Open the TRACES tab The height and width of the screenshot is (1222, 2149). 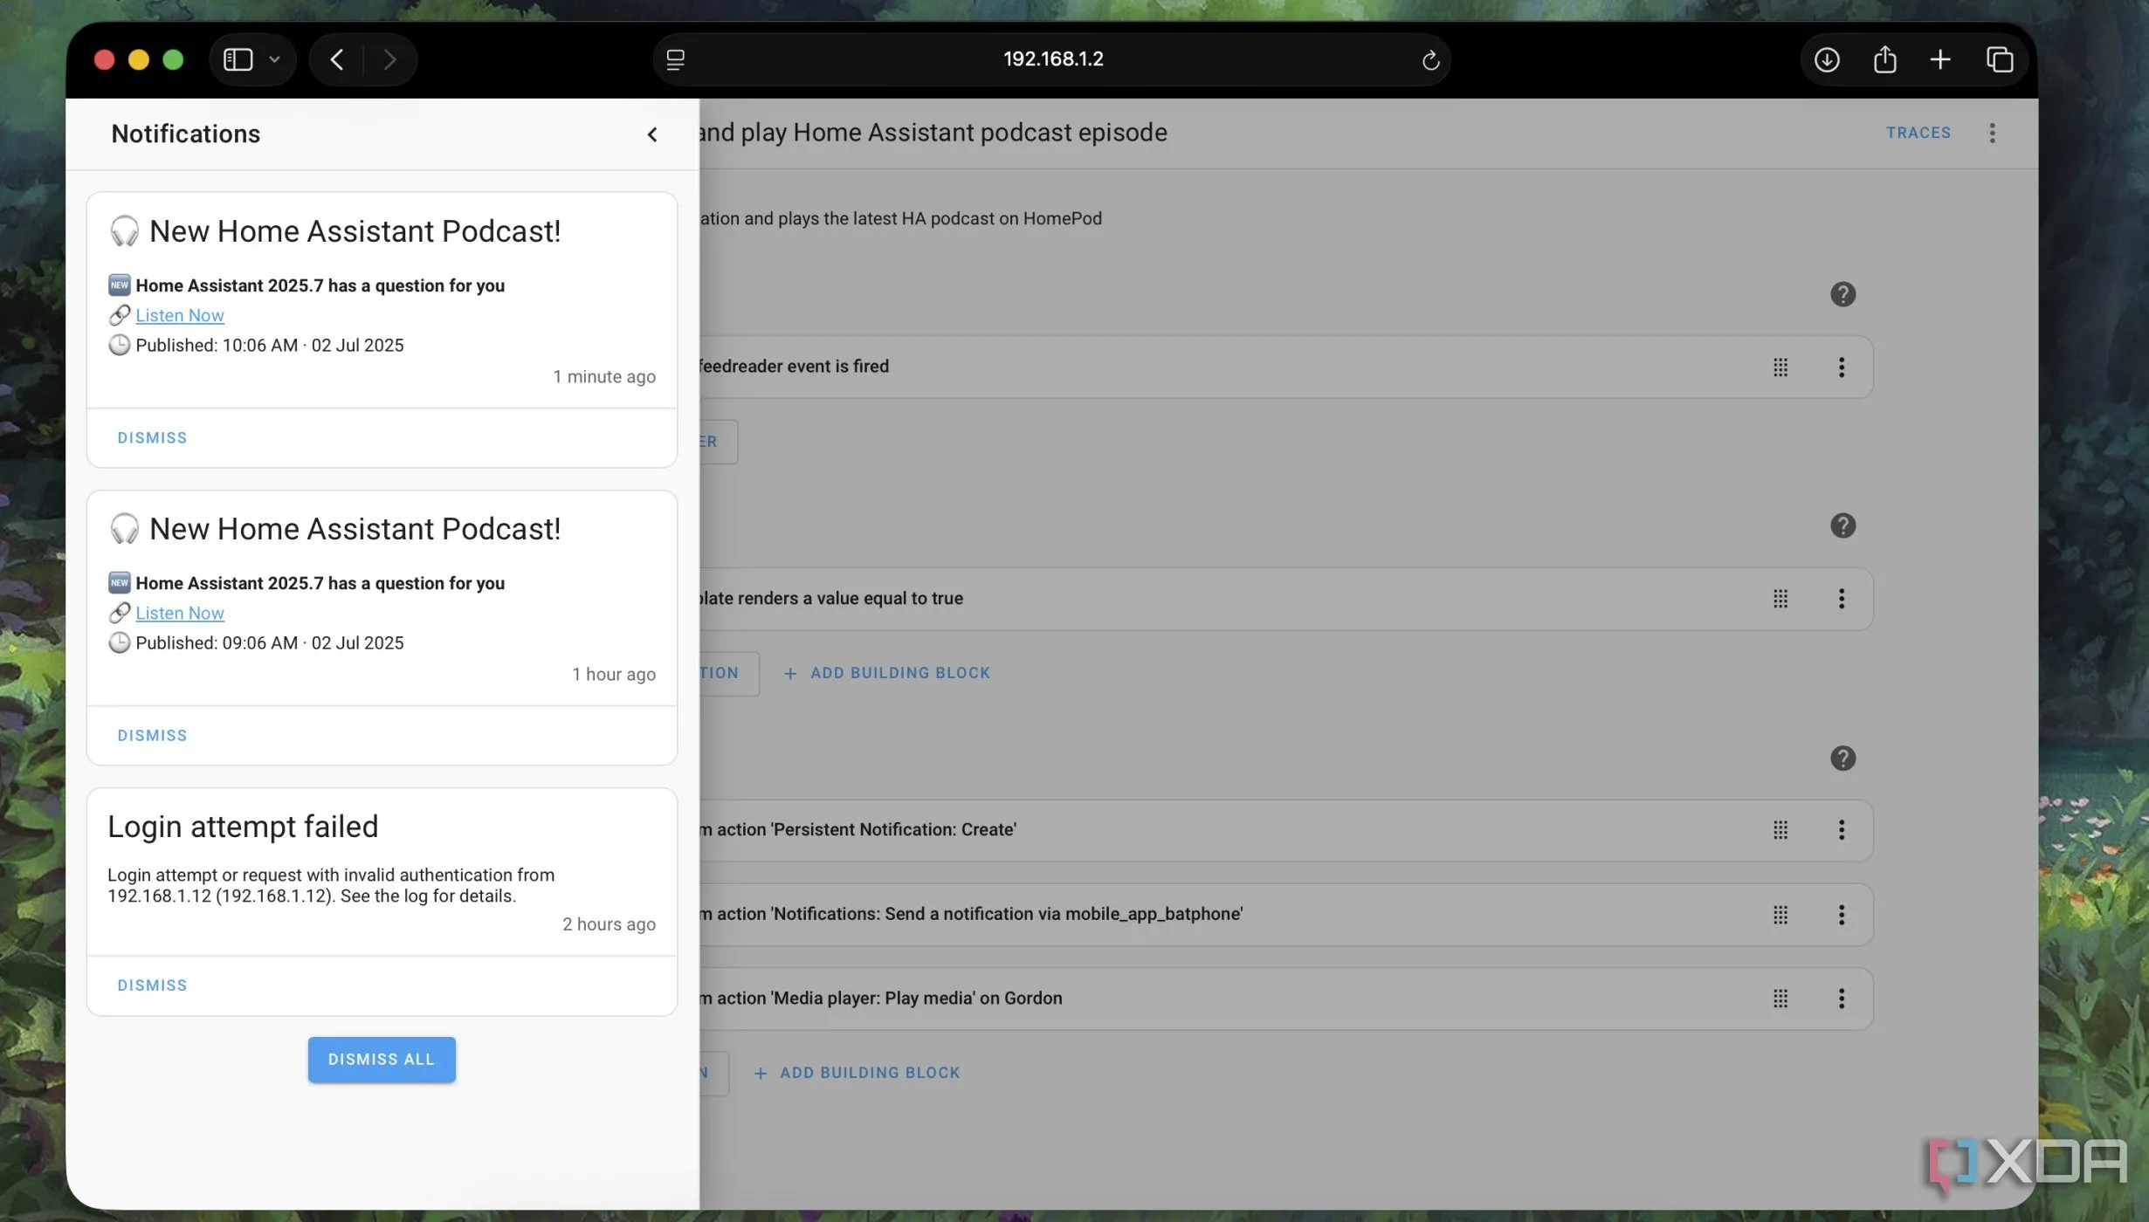tap(1918, 133)
